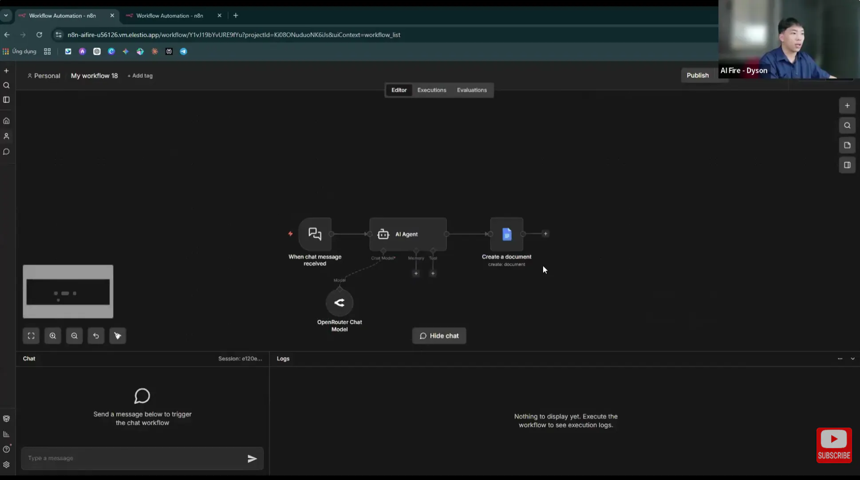Click the trigger lightning bolt icon
Screen dimensions: 860x480
(x=290, y=234)
